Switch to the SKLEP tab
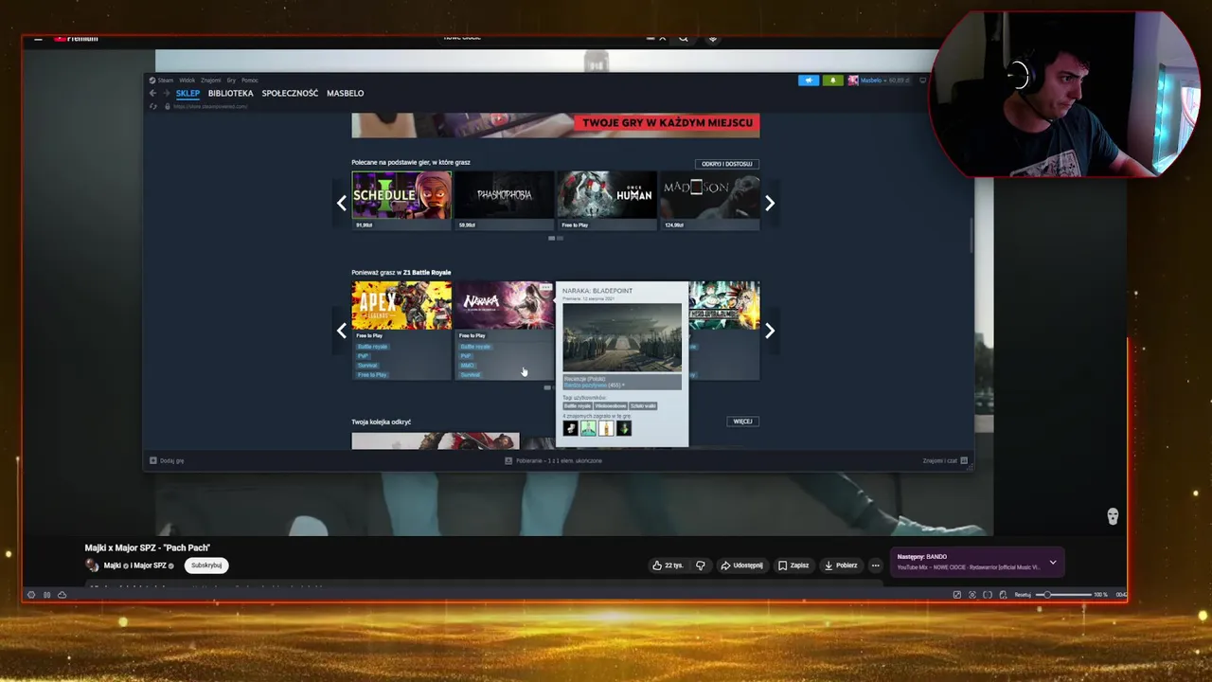This screenshot has width=1212, height=682. click(187, 93)
